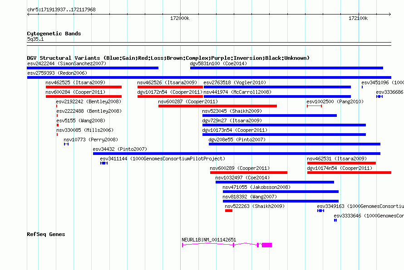Click the chr5:171913937..172117968 region label
Image resolution: width=404 pixels, height=270 pixels.
point(61,10)
